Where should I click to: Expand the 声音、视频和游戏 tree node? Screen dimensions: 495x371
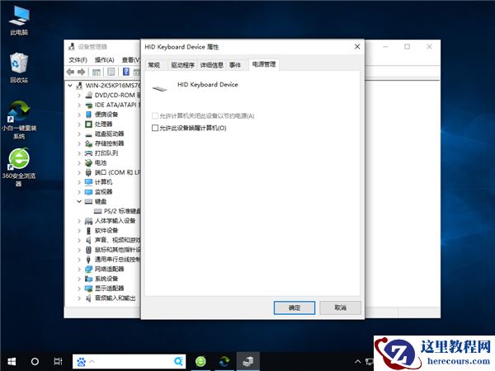coord(79,241)
